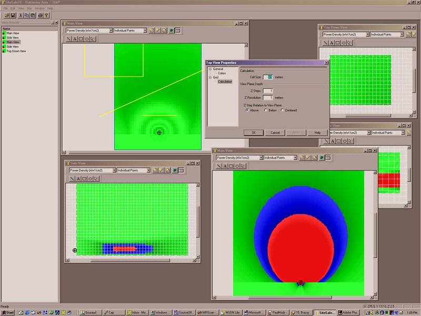Screen dimensions: 421x316
Task: Open Individual Points dropdown in red-circle Main View
Action: click(295, 157)
